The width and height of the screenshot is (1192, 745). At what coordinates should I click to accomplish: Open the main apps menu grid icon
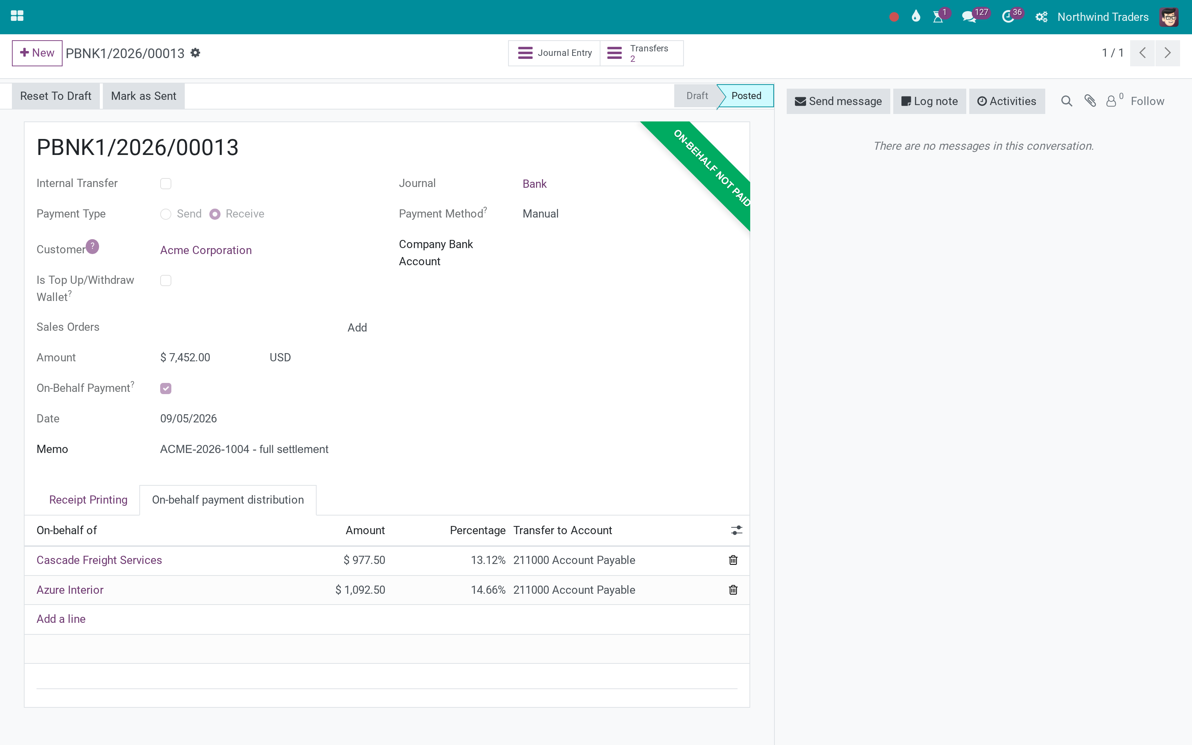coord(17,16)
